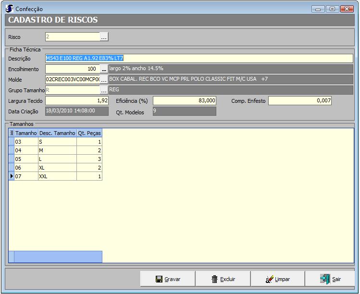Image resolution: width=360 pixels, height=294 pixels.
Task: Select the quantity cell for size L
Action: (x=89, y=159)
